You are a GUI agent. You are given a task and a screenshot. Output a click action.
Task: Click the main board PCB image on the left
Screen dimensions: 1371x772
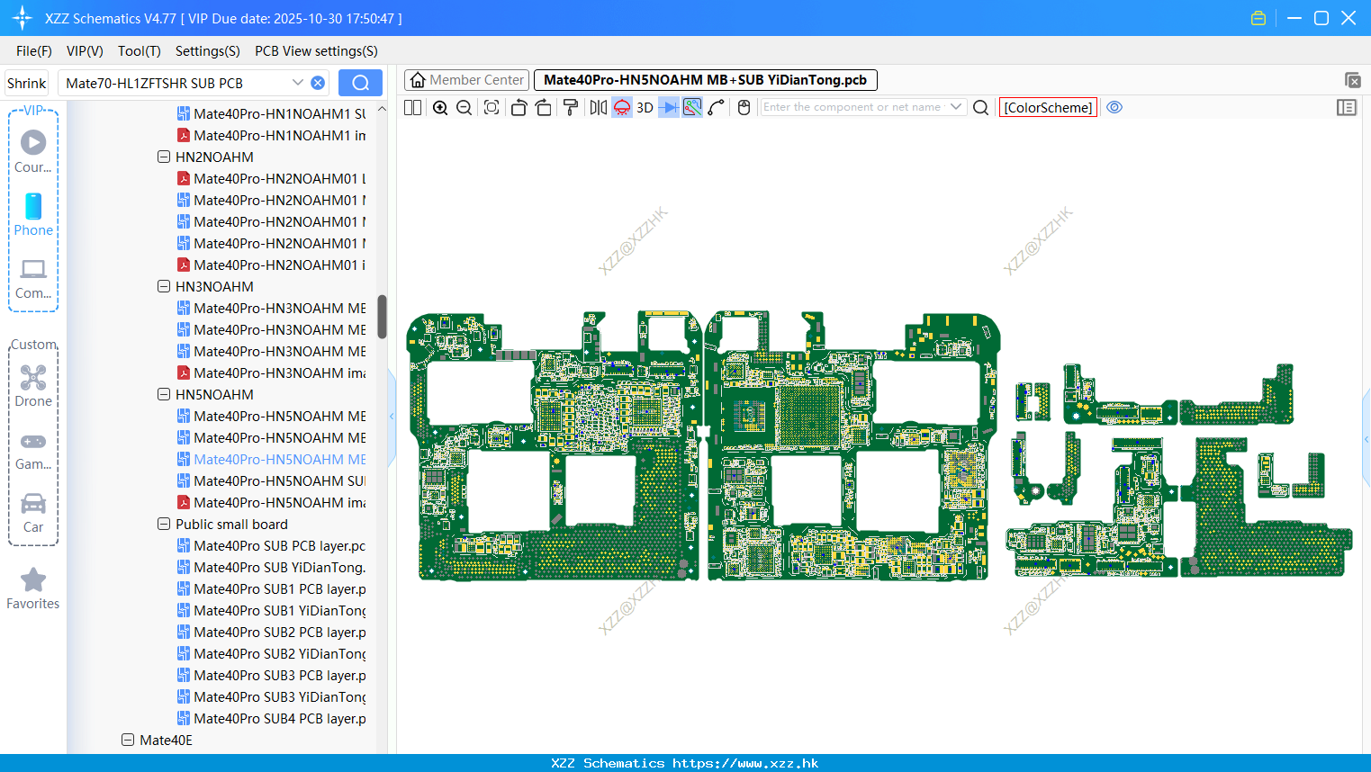pos(555,446)
